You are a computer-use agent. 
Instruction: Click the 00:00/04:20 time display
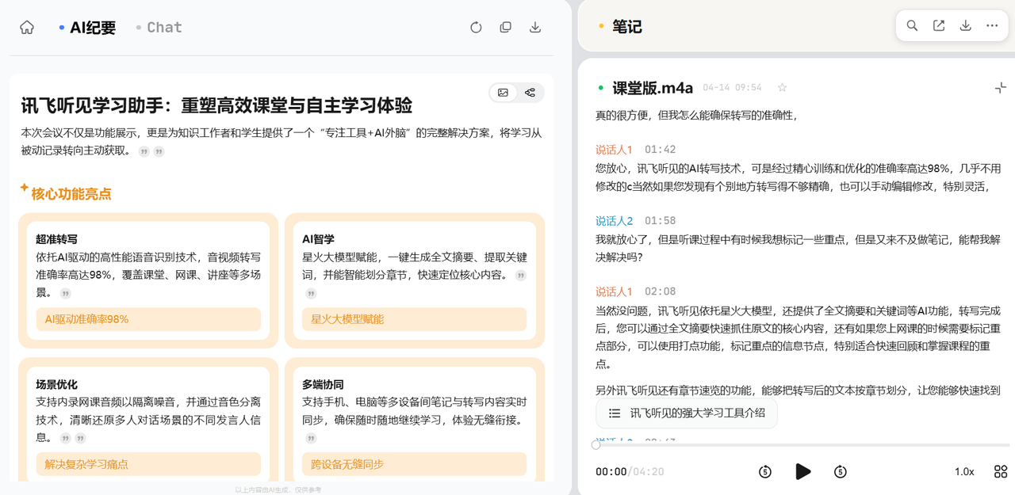coord(630,472)
